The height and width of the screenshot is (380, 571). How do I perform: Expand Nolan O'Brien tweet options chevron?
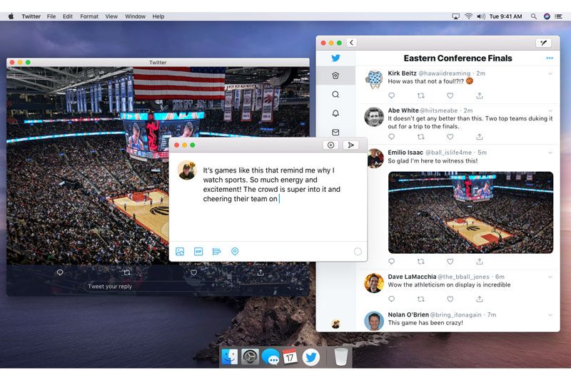pos(550,315)
